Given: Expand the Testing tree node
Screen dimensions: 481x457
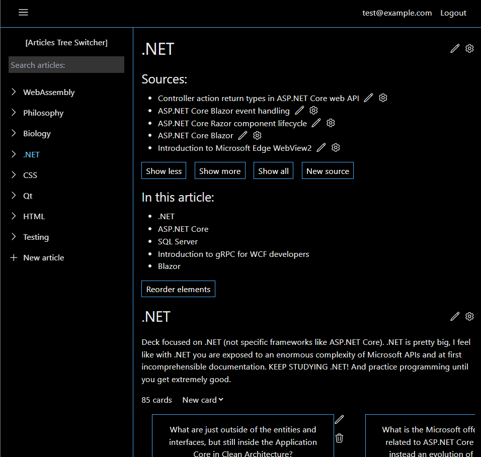Looking at the screenshot, I should click(14, 236).
